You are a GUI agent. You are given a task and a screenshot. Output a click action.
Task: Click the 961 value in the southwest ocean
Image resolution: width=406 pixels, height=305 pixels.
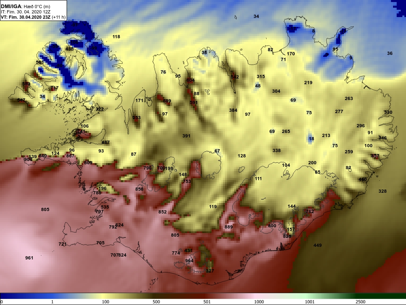(x=29, y=258)
